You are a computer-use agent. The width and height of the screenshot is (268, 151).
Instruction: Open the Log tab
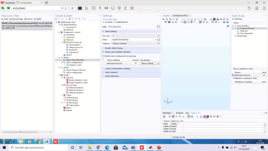point(187,113)
